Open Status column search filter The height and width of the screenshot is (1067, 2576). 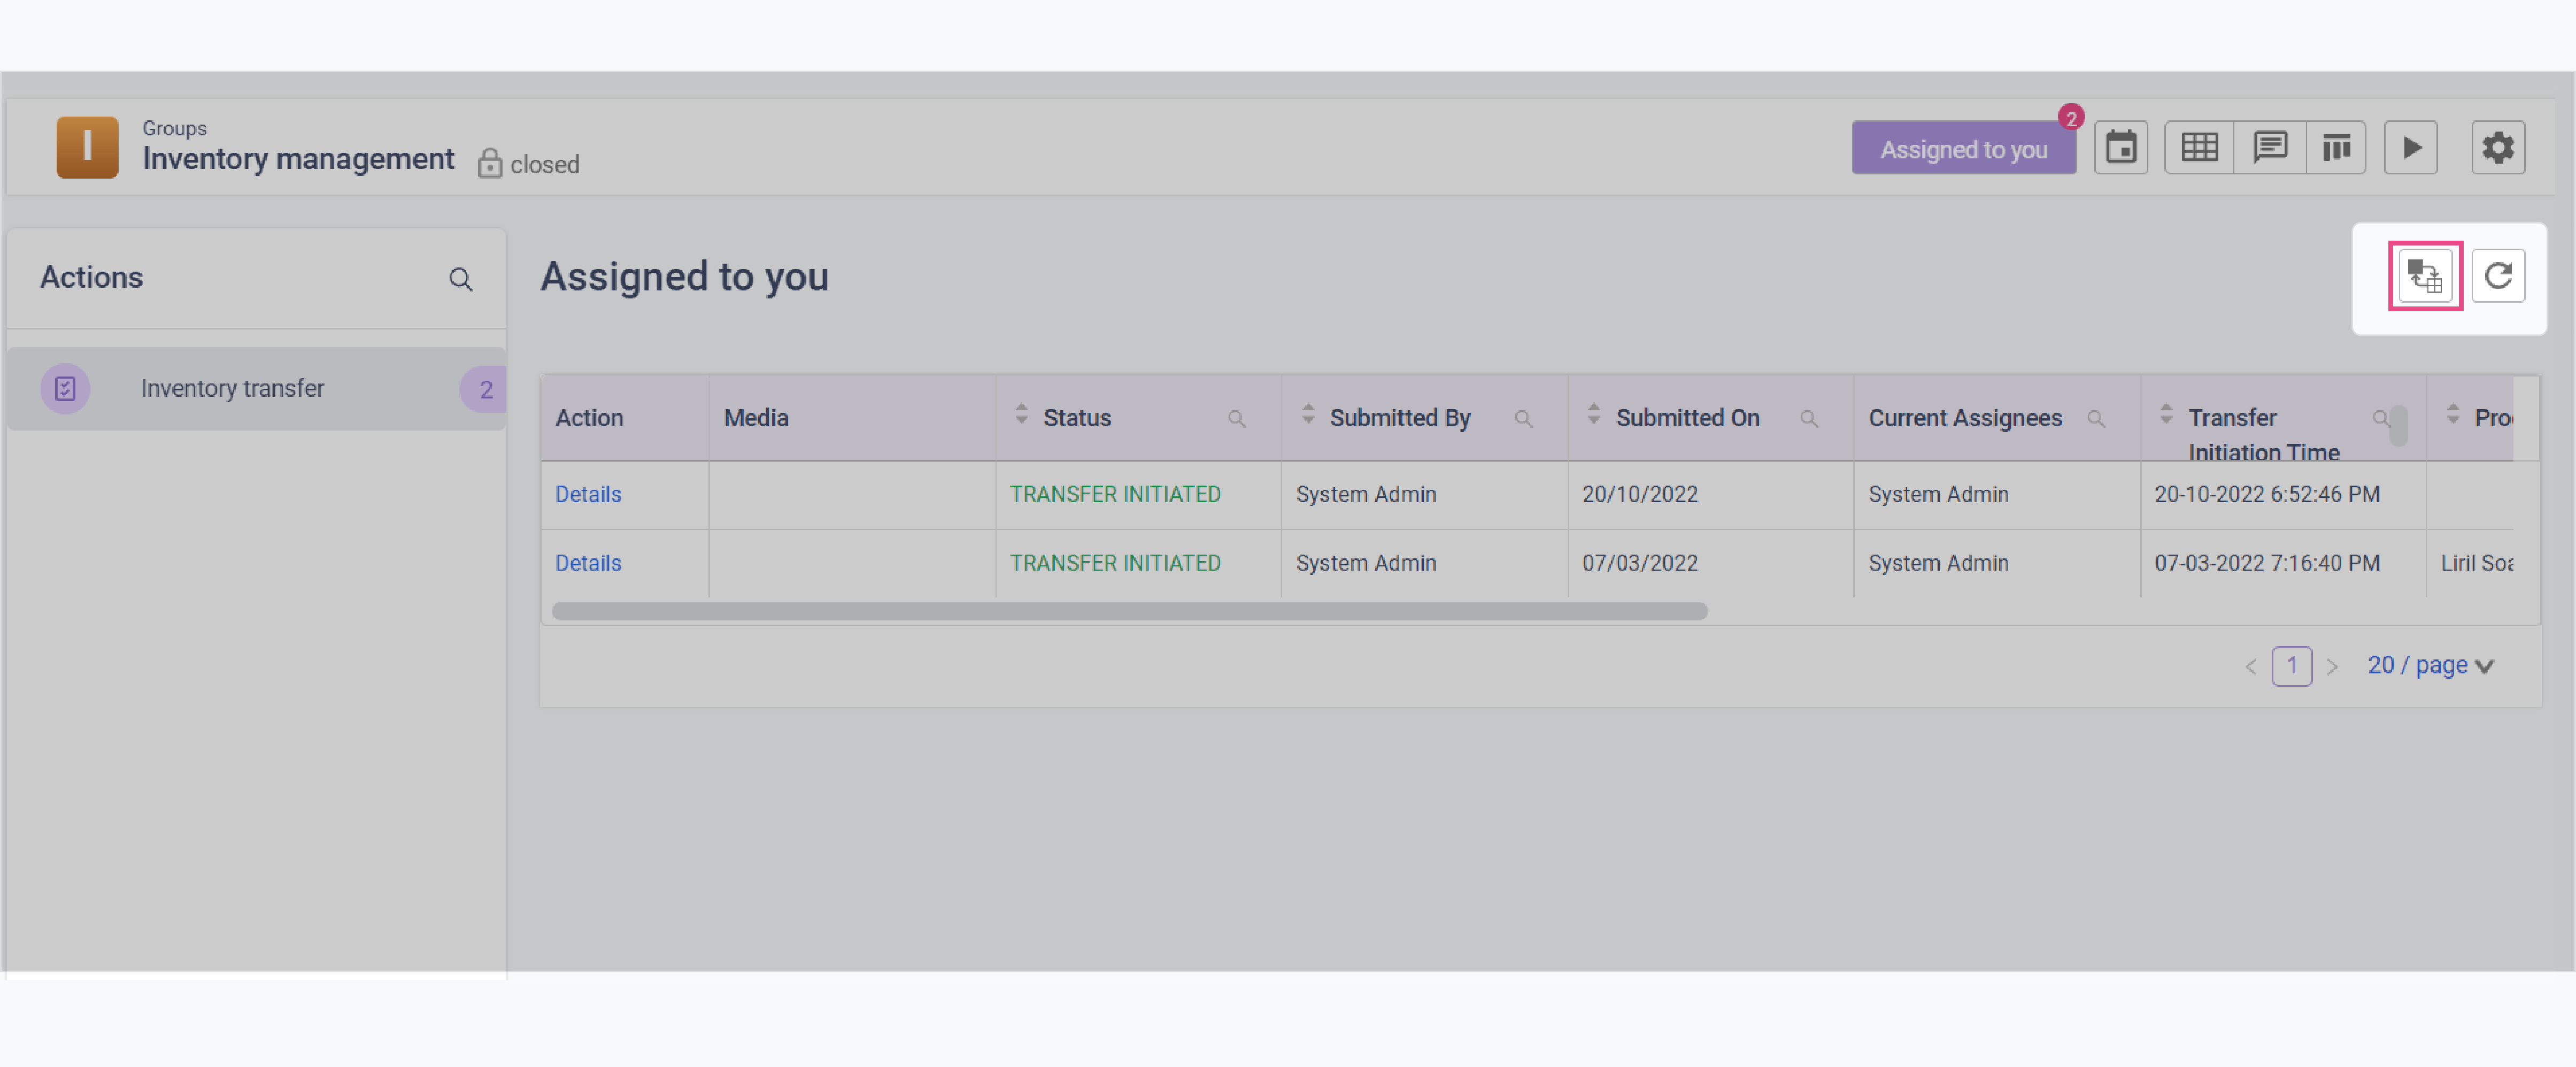pos(1236,419)
